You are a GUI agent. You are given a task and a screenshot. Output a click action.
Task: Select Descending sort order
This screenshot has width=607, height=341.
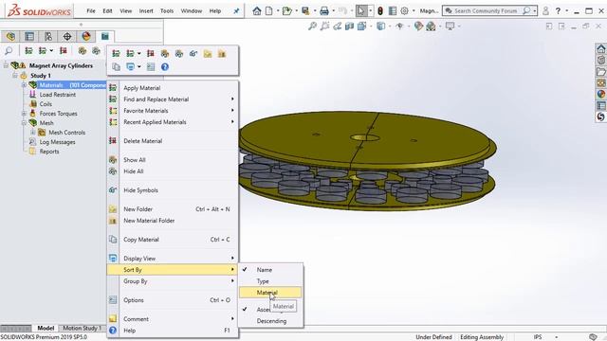(271, 321)
